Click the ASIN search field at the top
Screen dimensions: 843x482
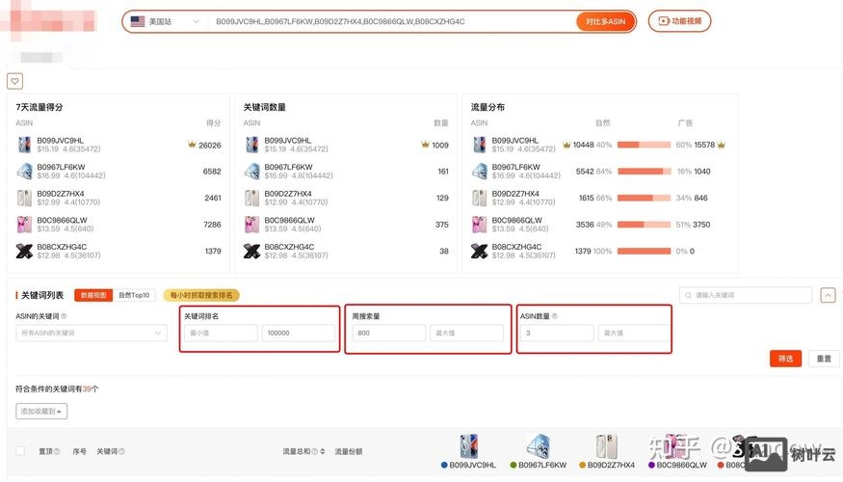(x=392, y=21)
